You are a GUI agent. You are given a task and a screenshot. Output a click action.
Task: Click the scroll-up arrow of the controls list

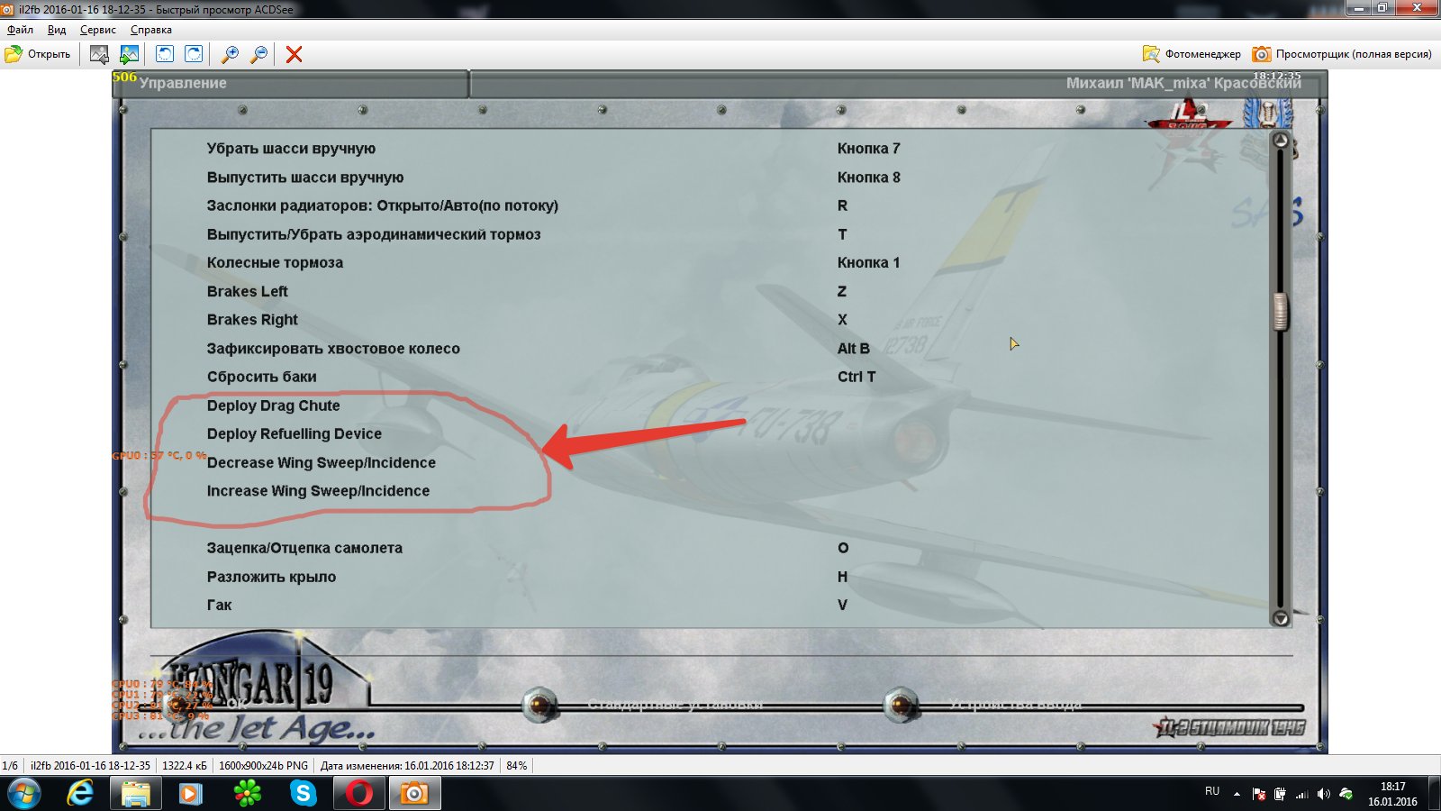point(1280,141)
